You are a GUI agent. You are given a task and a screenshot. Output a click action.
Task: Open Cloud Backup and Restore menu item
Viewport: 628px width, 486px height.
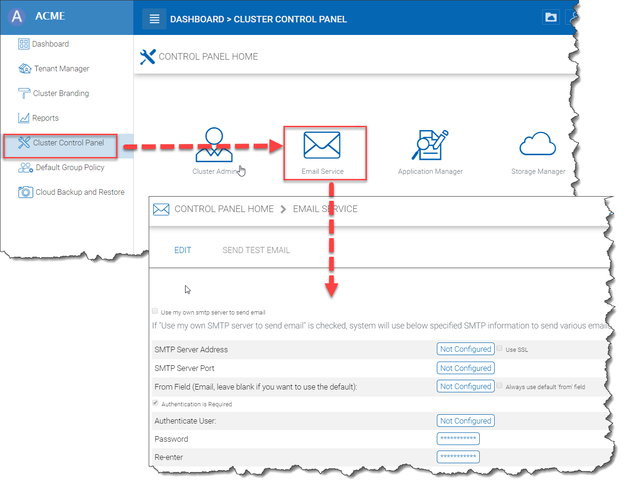point(80,192)
